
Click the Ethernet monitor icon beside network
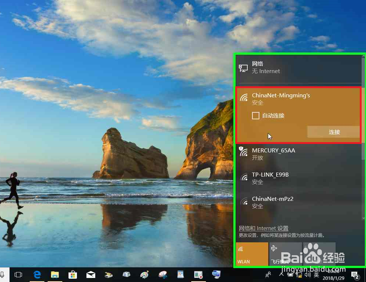click(243, 68)
